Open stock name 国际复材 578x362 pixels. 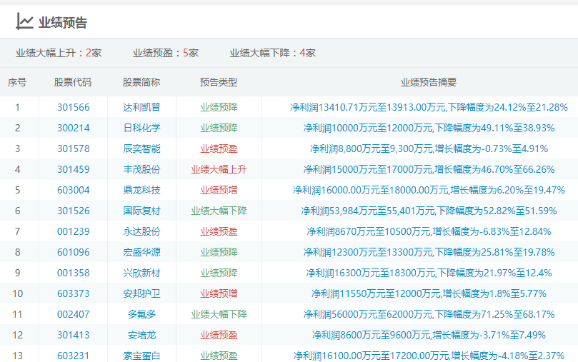pyautogui.click(x=142, y=211)
